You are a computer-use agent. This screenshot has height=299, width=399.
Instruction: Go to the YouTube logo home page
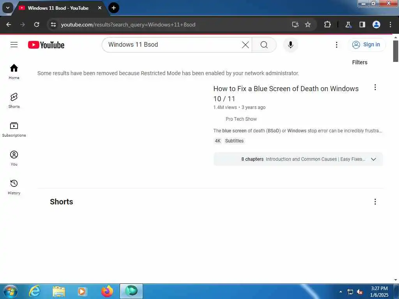click(x=46, y=45)
